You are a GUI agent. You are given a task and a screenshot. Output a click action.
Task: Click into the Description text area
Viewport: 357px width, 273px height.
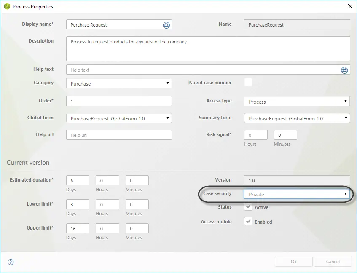[208, 49]
